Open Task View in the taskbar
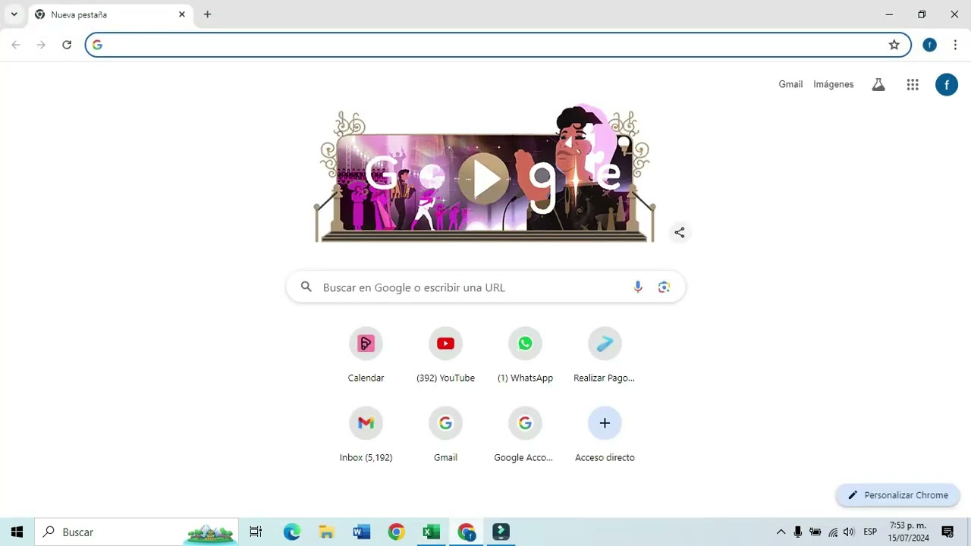 tap(256, 532)
